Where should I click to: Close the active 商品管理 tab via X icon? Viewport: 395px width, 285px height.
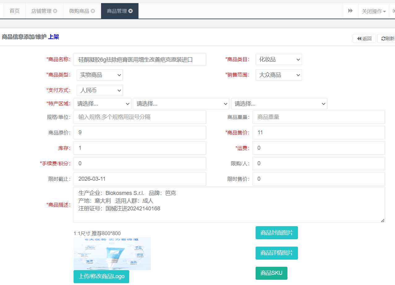tap(130, 11)
